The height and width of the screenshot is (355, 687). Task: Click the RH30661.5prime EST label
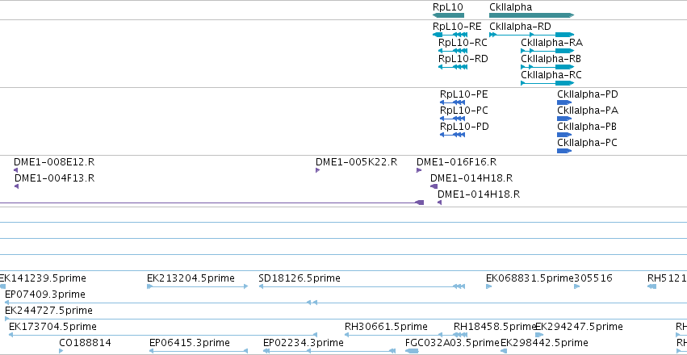pos(386,327)
